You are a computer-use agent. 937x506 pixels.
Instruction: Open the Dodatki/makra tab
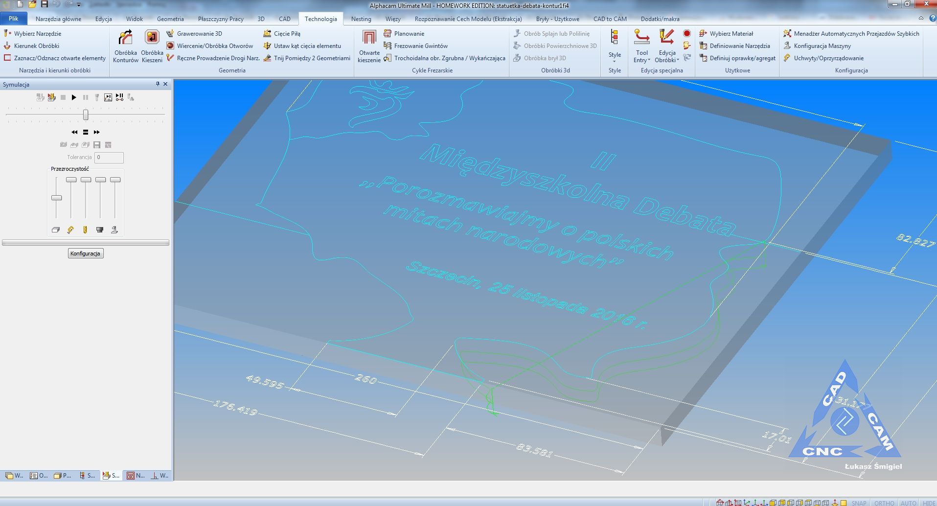click(x=660, y=19)
